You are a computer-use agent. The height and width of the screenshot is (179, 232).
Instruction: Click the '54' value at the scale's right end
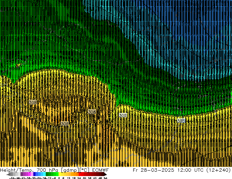105,178
